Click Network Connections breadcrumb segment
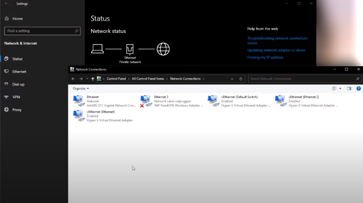363x203 pixels. pos(185,78)
